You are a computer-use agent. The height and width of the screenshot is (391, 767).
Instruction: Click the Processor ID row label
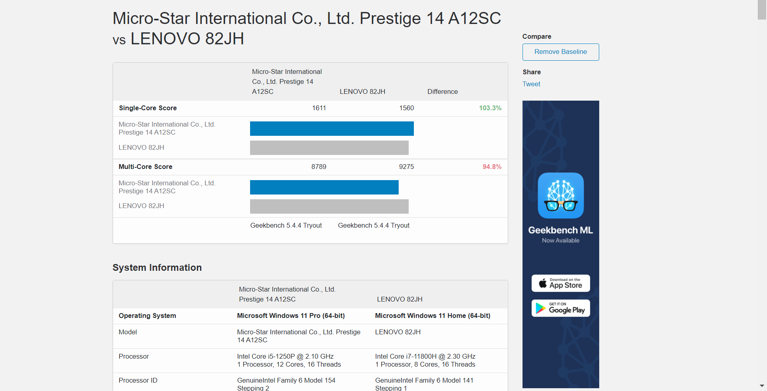coord(138,380)
